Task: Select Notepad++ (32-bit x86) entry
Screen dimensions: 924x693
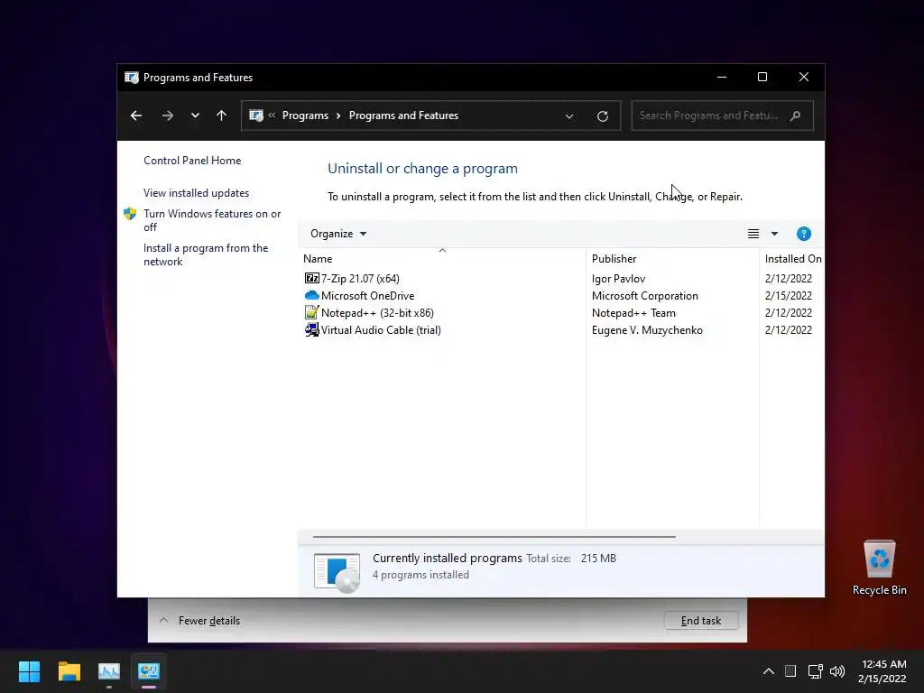Action: click(x=377, y=313)
